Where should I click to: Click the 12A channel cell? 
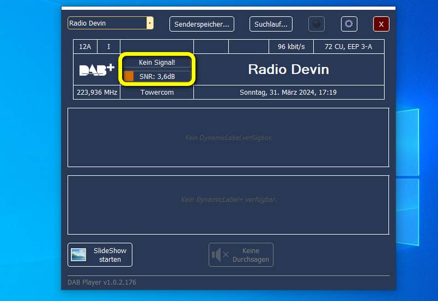point(85,47)
